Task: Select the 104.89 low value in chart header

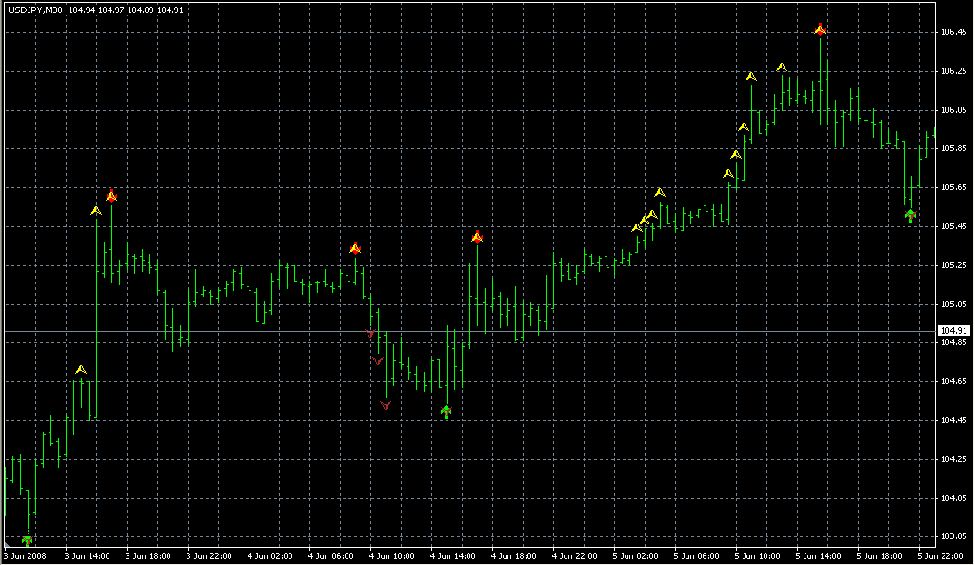Action: [141, 10]
